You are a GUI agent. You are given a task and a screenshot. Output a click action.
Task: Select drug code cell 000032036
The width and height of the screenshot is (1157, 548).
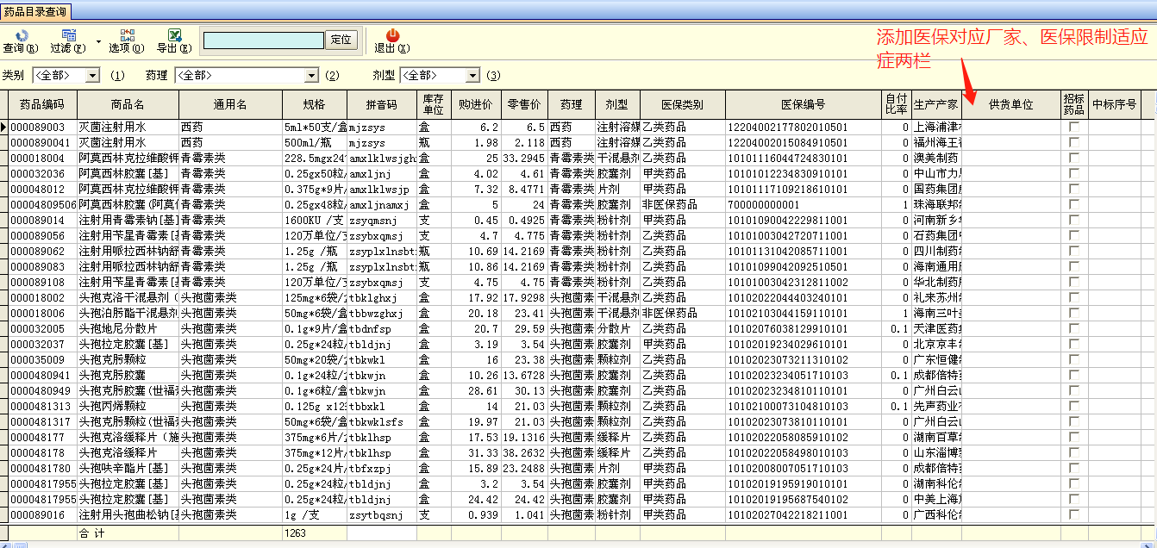pyautogui.click(x=42, y=173)
